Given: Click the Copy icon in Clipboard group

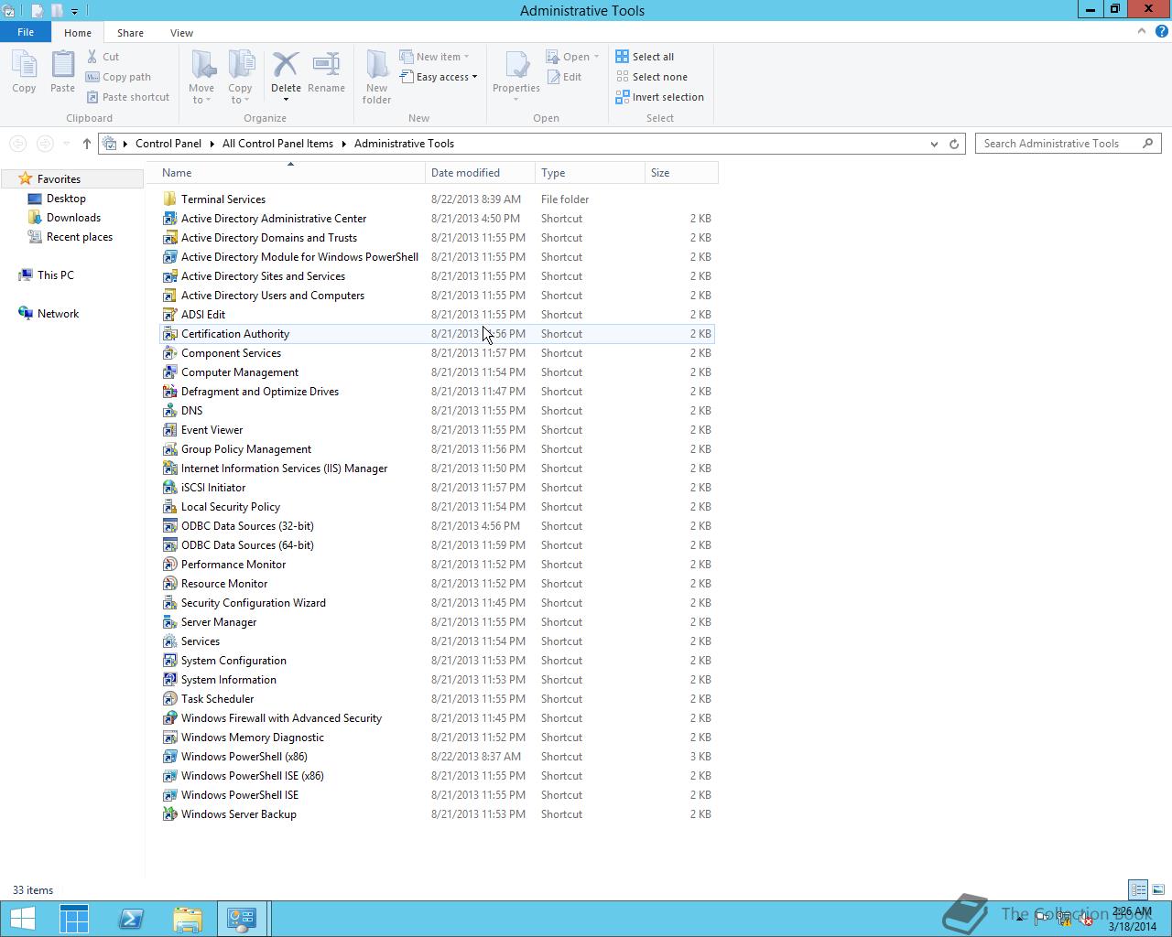Looking at the screenshot, I should coord(24,66).
